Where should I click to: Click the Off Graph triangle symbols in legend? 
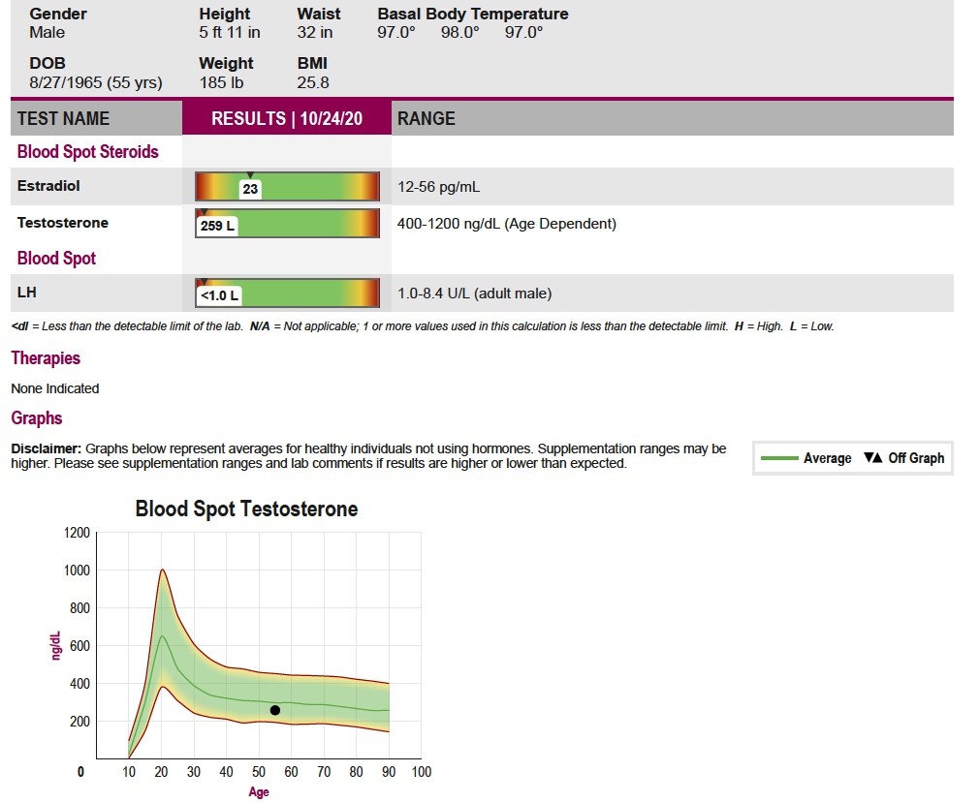872,458
